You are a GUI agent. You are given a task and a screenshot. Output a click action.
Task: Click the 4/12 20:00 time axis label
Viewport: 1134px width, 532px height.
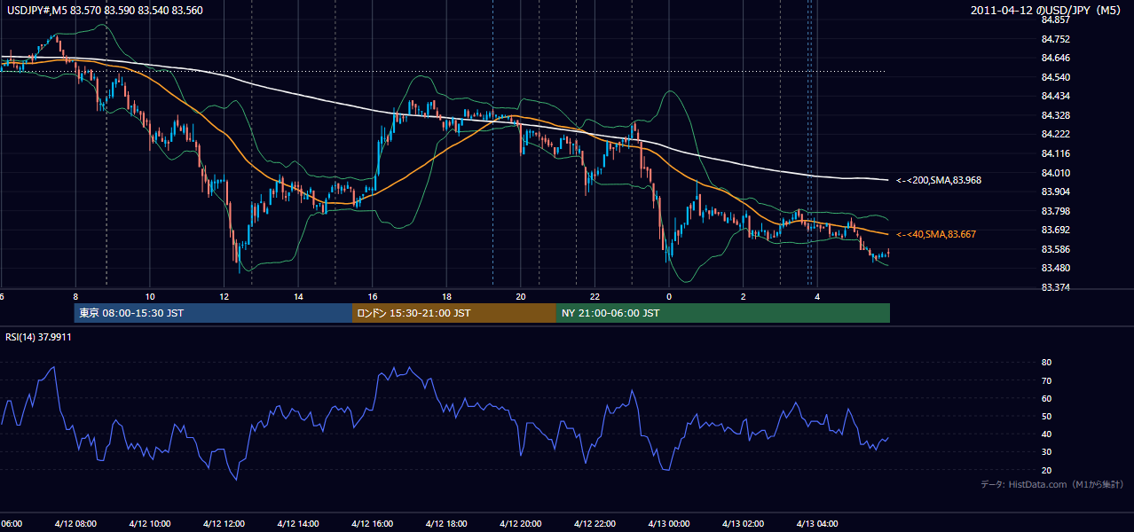pos(521,524)
